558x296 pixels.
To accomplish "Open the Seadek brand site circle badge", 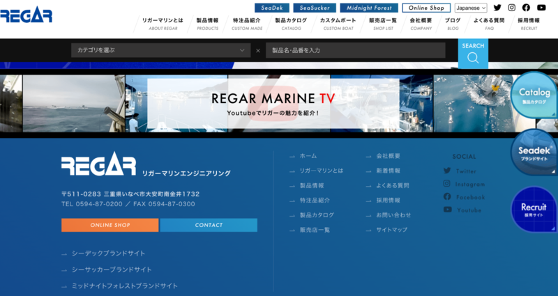I will tap(534, 152).
